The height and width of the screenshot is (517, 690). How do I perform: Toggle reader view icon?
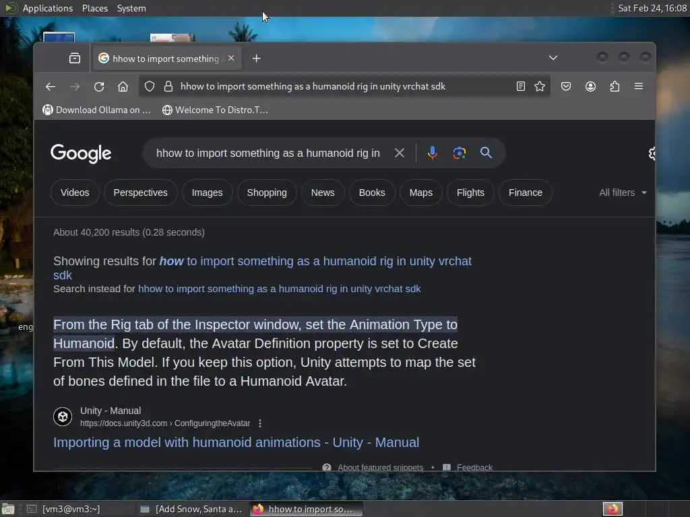pos(521,86)
